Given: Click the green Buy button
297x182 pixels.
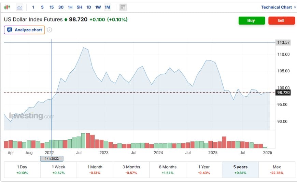Looking at the screenshot, I should (252, 20).
